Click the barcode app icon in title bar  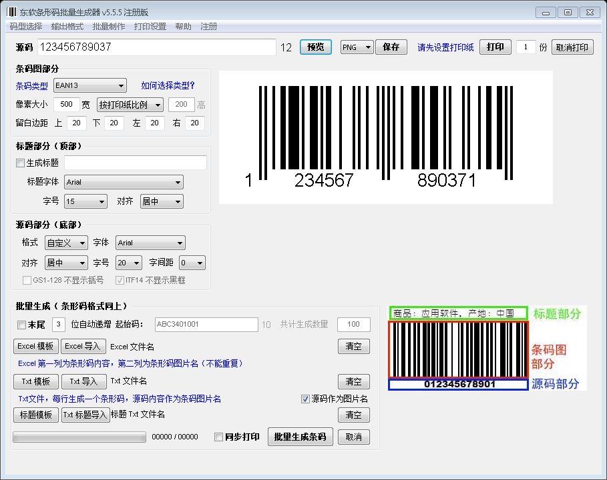[x=11, y=12]
